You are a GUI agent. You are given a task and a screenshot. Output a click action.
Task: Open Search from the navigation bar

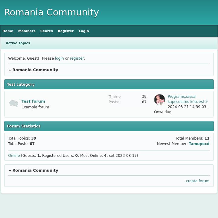pos(47,31)
